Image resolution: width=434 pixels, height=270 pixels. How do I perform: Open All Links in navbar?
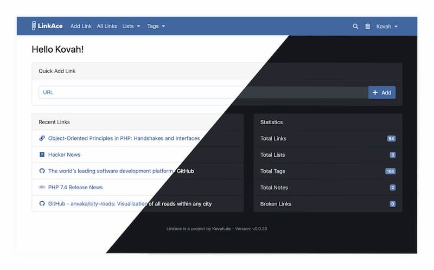(x=107, y=26)
